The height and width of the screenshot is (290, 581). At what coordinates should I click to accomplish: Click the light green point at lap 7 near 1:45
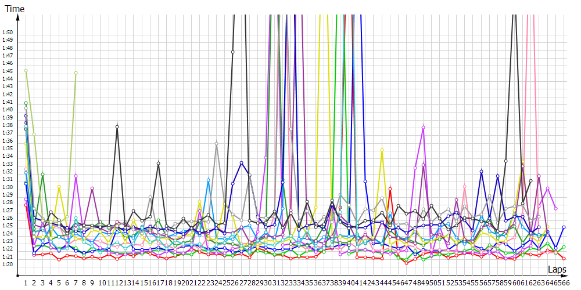click(76, 72)
